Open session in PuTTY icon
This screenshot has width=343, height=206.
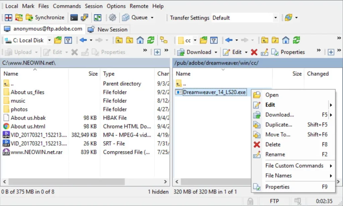coord(84,17)
